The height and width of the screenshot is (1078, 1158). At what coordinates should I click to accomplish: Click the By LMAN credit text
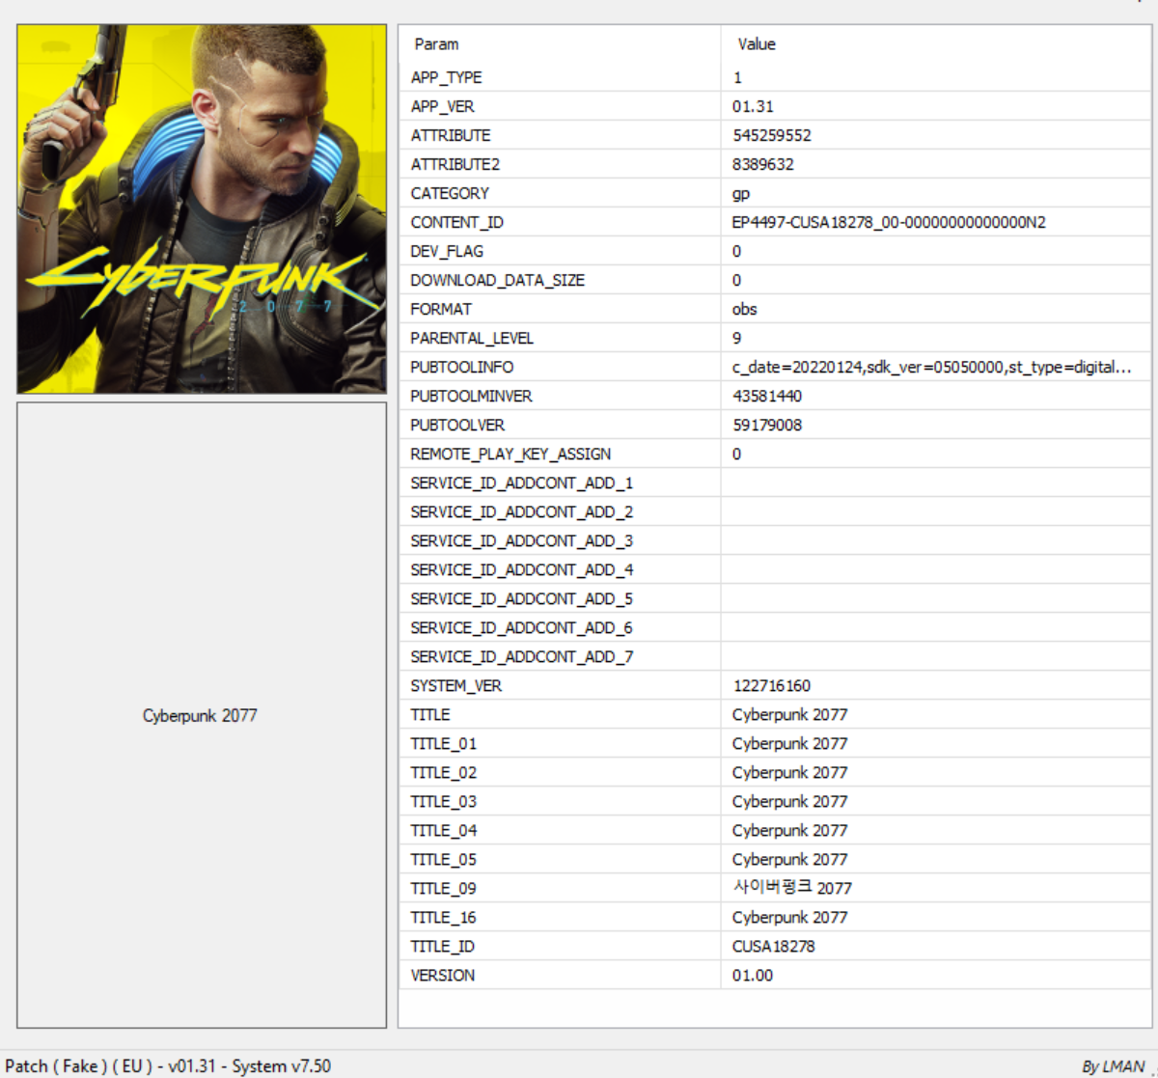click(x=1114, y=1065)
